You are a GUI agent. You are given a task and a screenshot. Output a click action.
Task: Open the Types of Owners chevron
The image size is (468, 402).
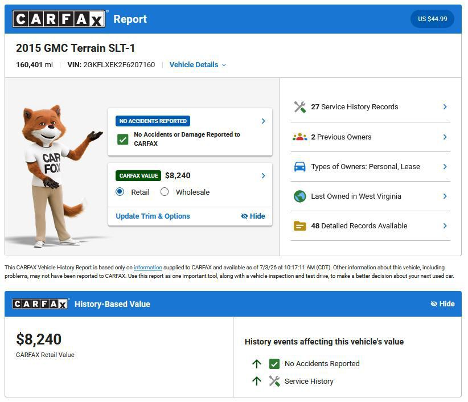click(x=445, y=166)
